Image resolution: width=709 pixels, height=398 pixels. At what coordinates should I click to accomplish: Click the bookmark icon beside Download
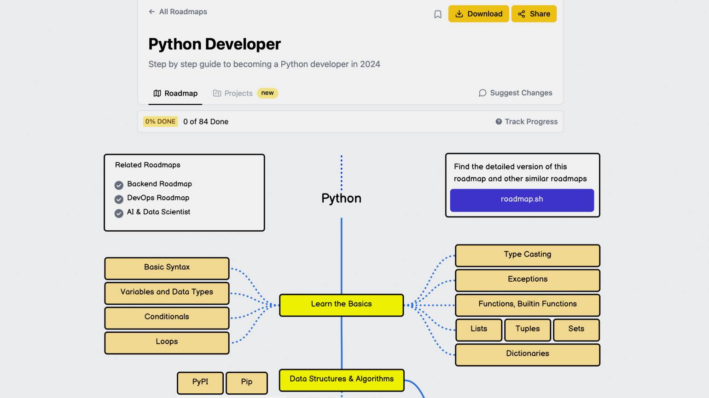pyautogui.click(x=437, y=14)
